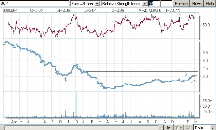Click the BCP ticker symbol input field

(35, 3)
